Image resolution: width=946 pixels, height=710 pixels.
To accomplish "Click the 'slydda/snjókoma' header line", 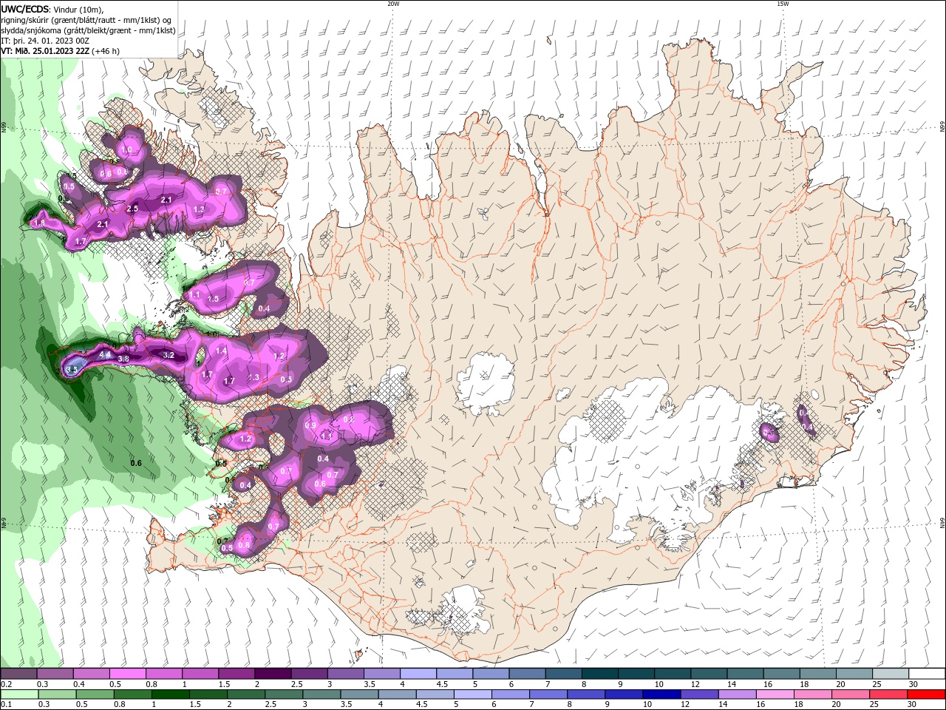I will [89, 30].
